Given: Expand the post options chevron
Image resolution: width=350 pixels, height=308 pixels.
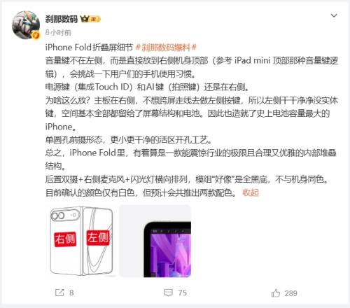Looking at the screenshot, I should point(334,15).
